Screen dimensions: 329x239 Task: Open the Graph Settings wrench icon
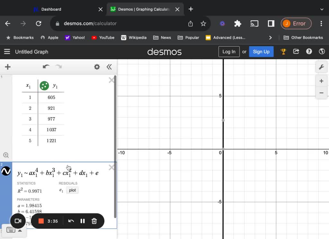(321, 67)
